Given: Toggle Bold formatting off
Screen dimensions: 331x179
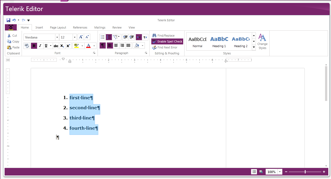Looking at the screenshot, I should click(x=34, y=45).
